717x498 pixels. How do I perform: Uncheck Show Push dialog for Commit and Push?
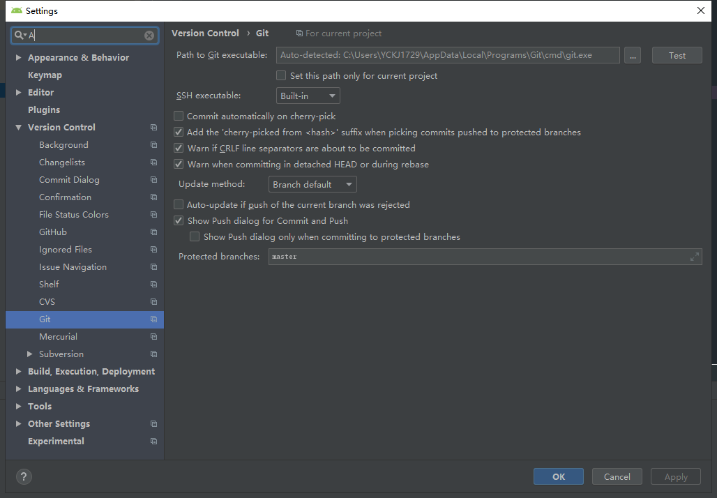click(x=179, y=221)
